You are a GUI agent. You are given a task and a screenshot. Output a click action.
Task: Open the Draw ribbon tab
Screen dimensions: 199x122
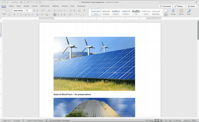[x=19, y=6]
